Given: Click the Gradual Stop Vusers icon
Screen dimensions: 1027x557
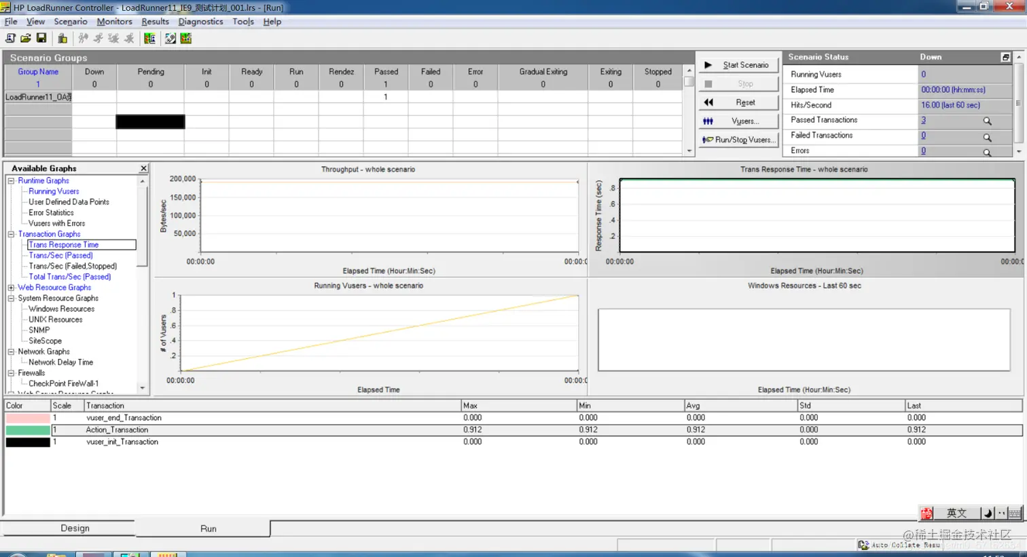Looking at the screenshot, I should coord(113,39).
